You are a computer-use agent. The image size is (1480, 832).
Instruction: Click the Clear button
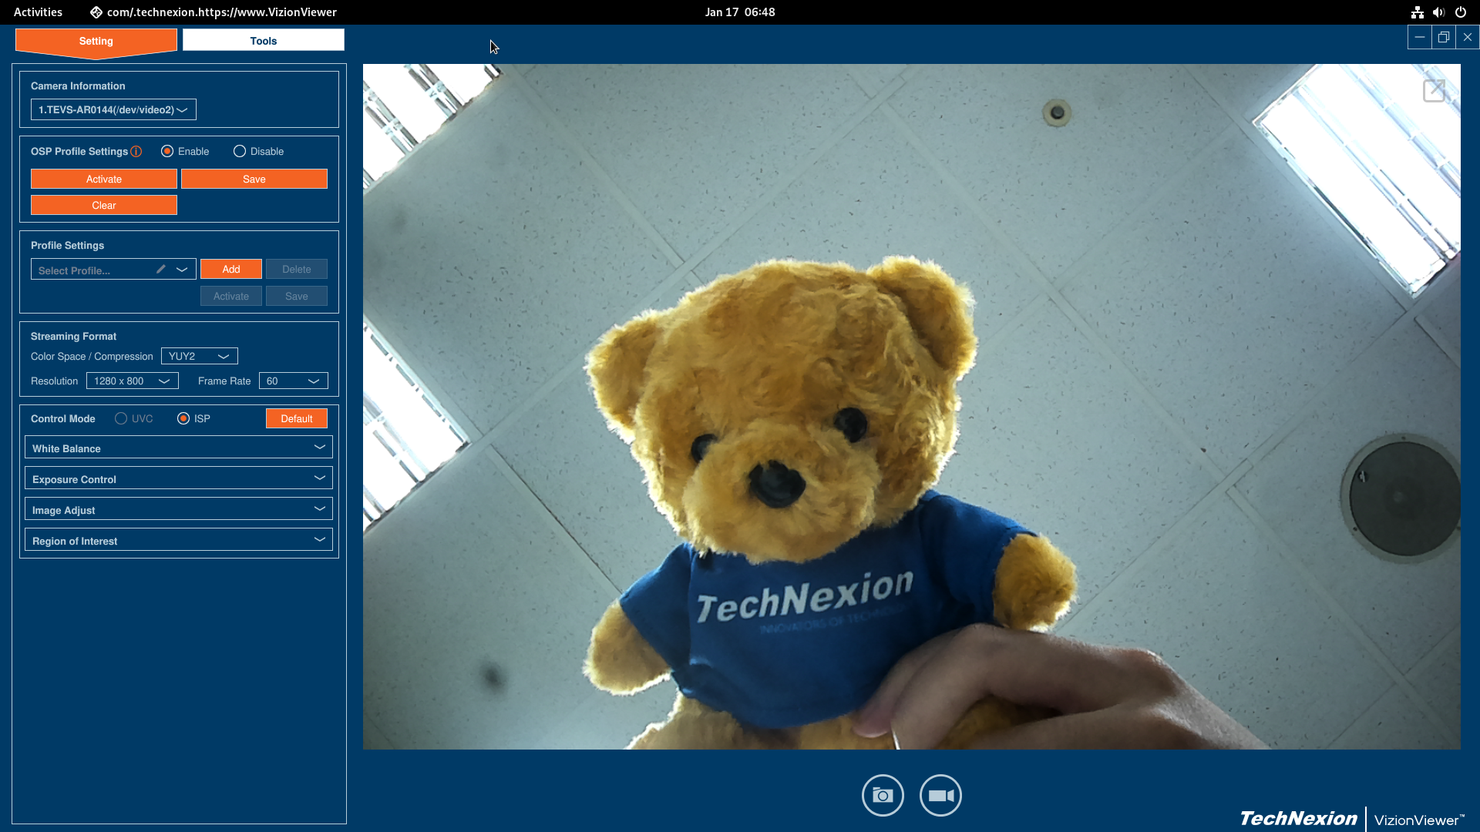click(x=104, y=205)
